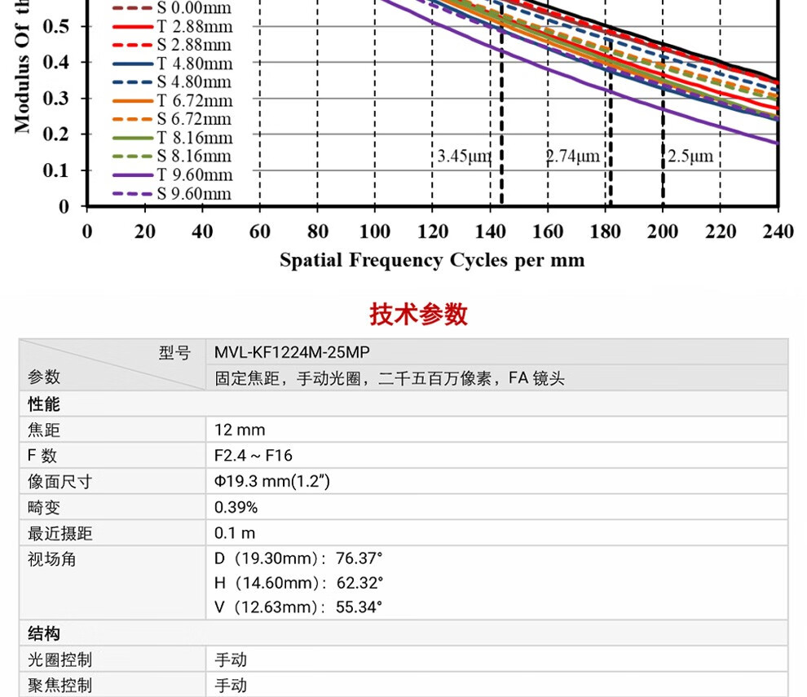Click the 'F 数' row label
This screenshot has height=697, width=807.
click(x=42, y=456)
